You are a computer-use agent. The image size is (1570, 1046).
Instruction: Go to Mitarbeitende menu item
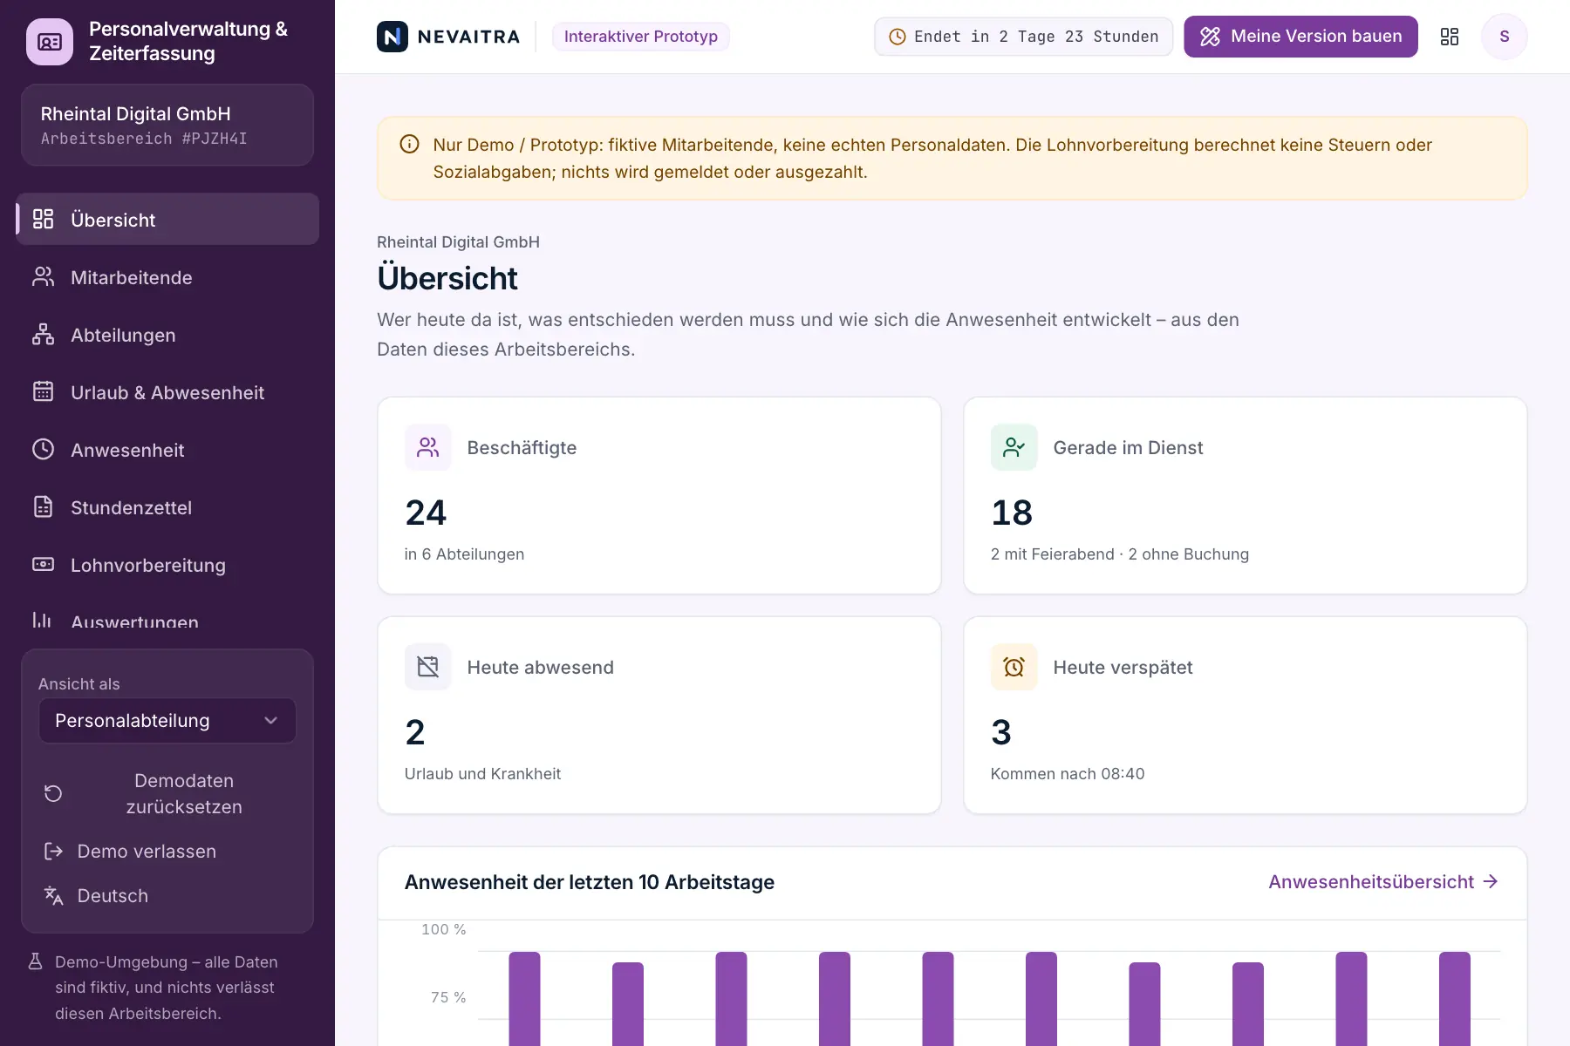pos(167,277)
